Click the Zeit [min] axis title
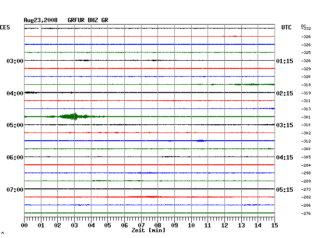This screenshot has width=313, height=238. 148,230
